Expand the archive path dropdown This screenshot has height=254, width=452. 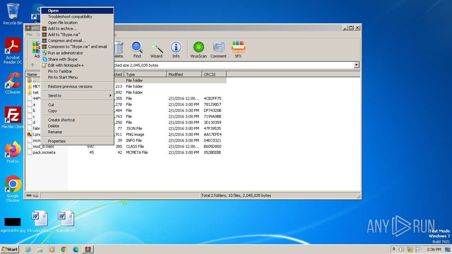point(356,65)
